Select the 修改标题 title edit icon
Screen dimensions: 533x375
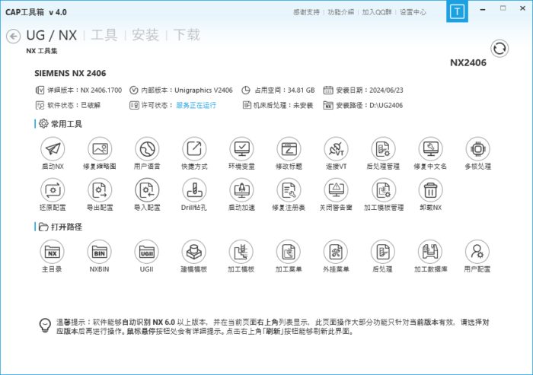pyautogui.click(x=289, y=149)
